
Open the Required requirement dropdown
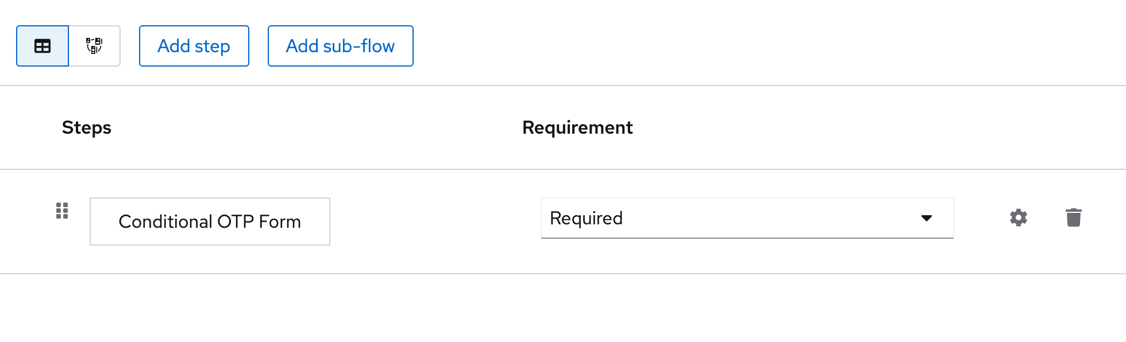tap(747, 218)
